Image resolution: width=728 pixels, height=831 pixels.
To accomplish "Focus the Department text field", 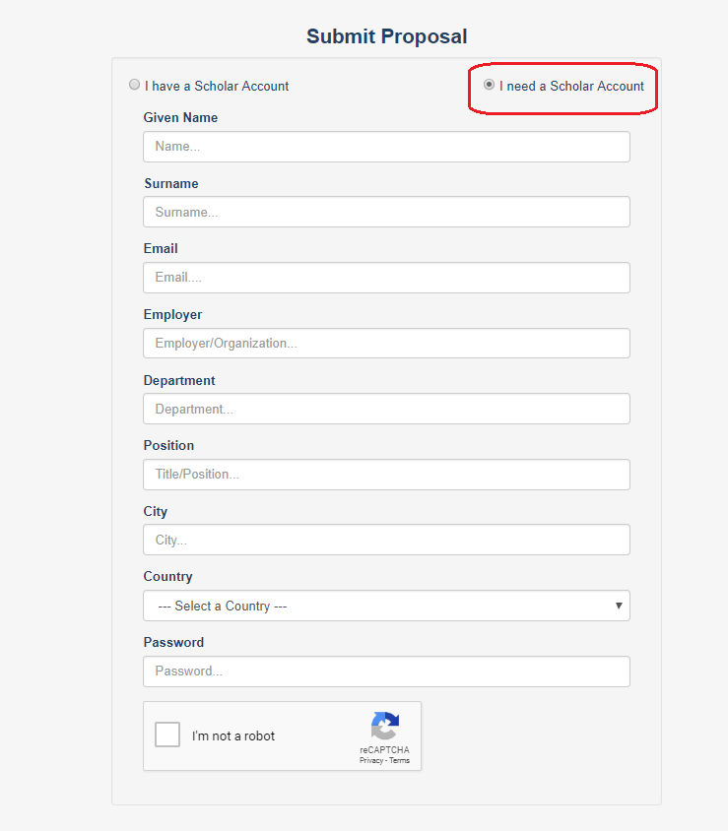I will point(386,409).
